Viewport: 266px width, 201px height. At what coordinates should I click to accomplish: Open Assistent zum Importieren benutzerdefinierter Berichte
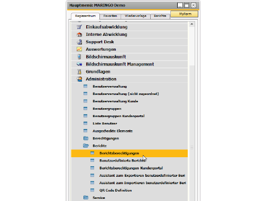click(x=143, y=183)
